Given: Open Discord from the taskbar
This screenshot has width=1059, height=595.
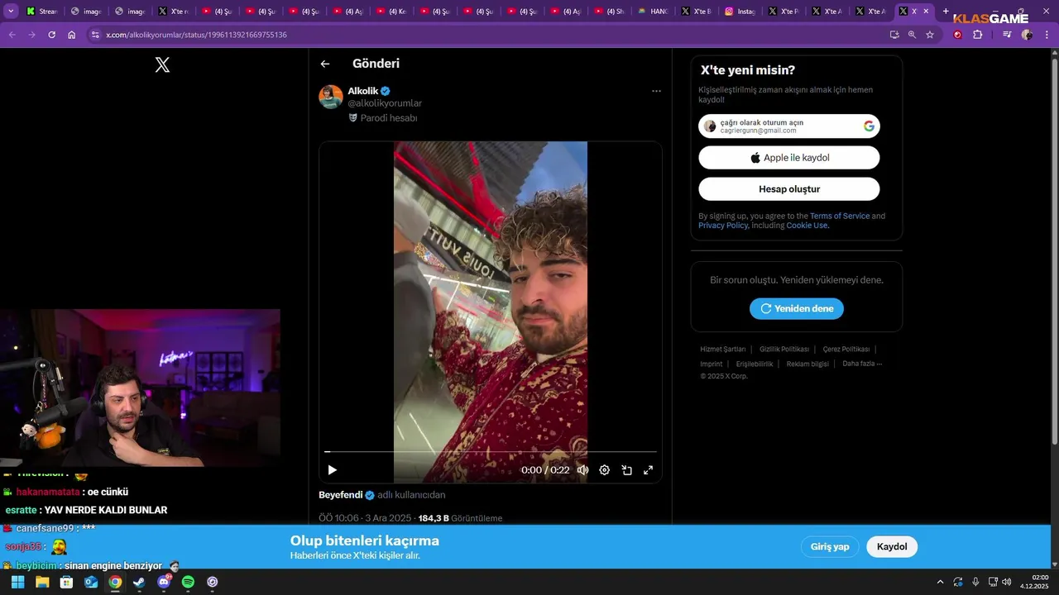Looking at the screenshot, I should [x=164, y=582].
